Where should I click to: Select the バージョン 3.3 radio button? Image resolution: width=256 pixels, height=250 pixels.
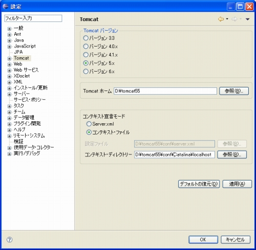86,38
